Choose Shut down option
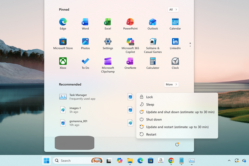Viewport: 249px width, 166px height. coord(177,119)
